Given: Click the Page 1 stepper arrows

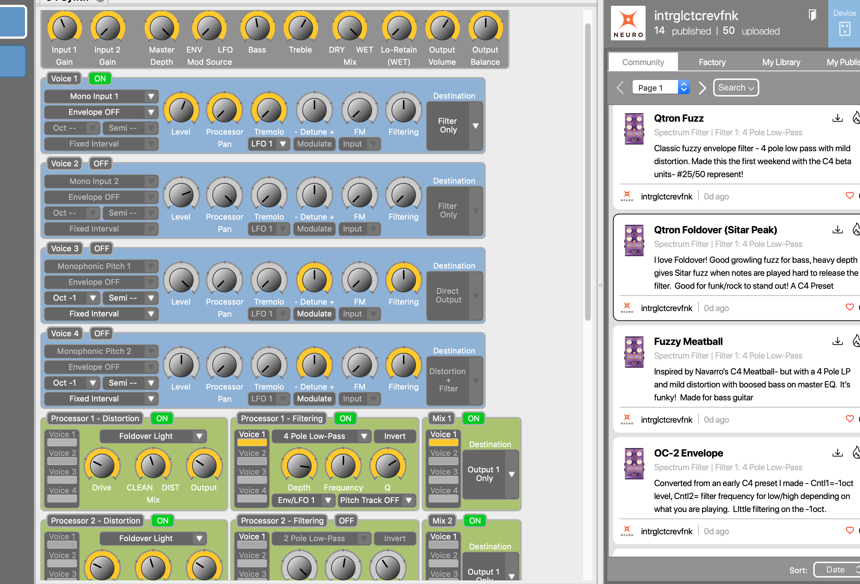Looking at the screenshot, I should (x=683, y=88).
